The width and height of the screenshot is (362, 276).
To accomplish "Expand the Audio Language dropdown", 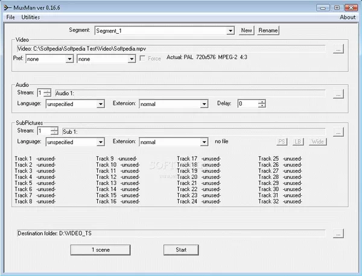I will 100,104.
